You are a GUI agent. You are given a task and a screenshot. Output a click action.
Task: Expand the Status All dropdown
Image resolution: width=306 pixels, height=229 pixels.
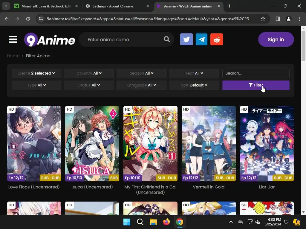pyautogui.click(x=89, y=85)
